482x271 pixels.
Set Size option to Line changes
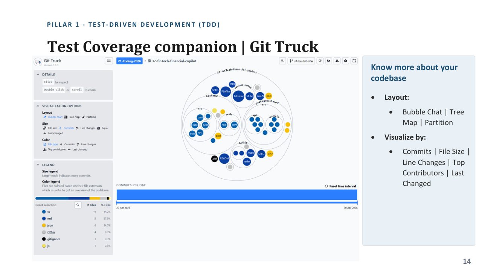tap(85, 128)
